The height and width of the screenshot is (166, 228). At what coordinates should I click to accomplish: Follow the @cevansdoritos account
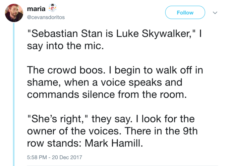[x=185, y=12]
